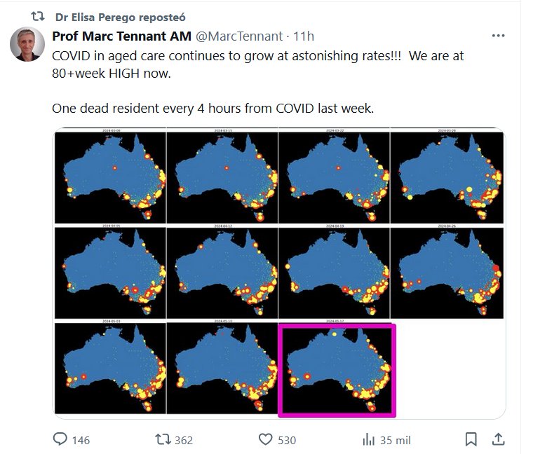
Task: Open the '11h' timestamp link
Action: pyautogui.click(x=304, y=36)
